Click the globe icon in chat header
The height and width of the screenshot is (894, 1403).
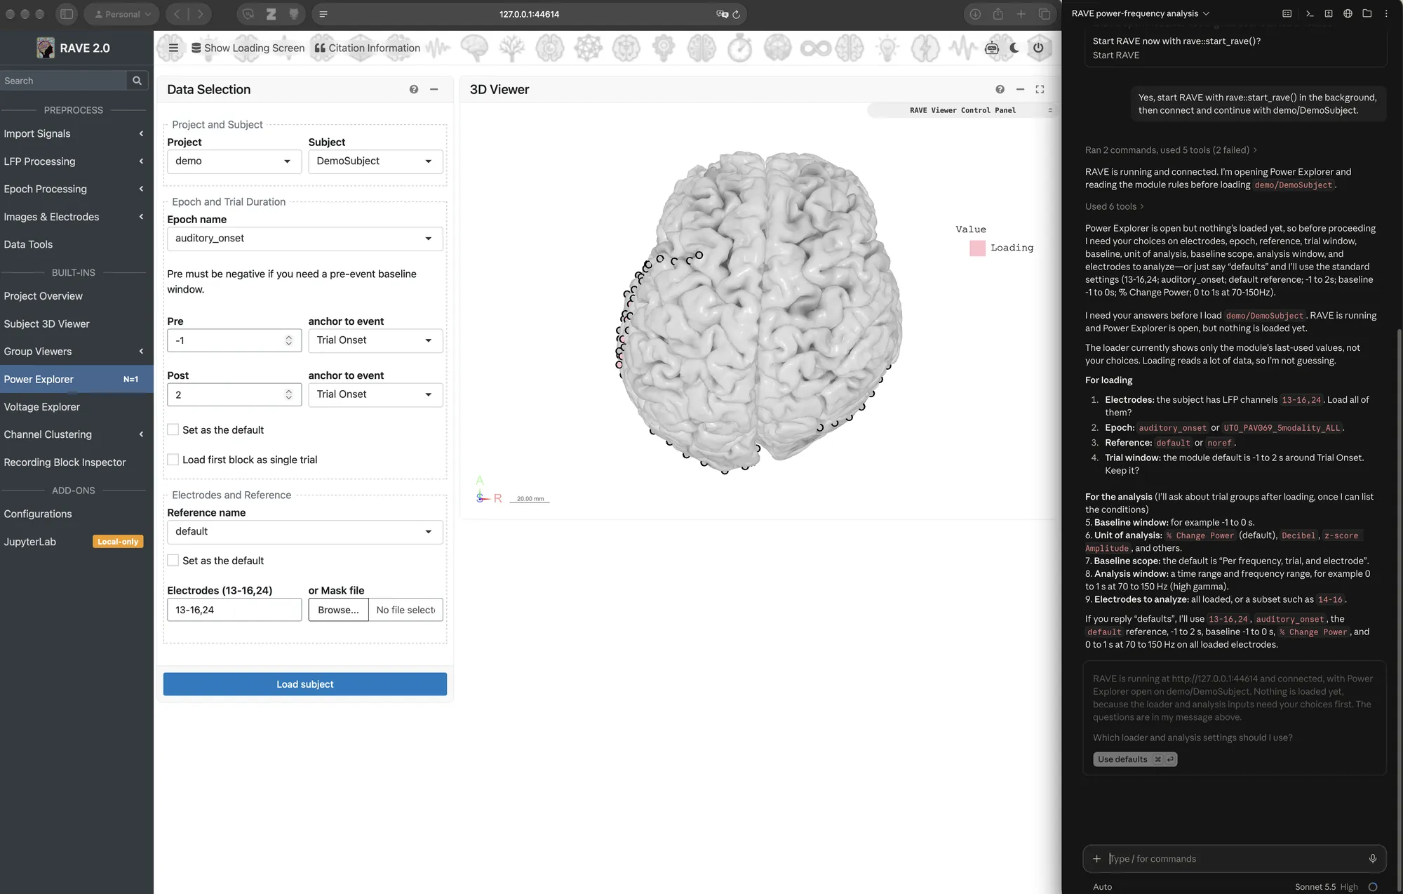point(1348,13)
